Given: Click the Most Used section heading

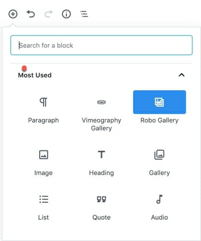Looking at the screenshot, I should (x=35, y=75).
